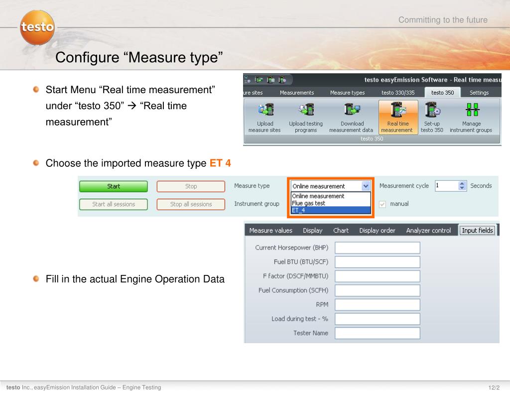This screenshot has width=510, height=394.
Task: Open the partially visible sites tab
Action: tap(253, 93)
